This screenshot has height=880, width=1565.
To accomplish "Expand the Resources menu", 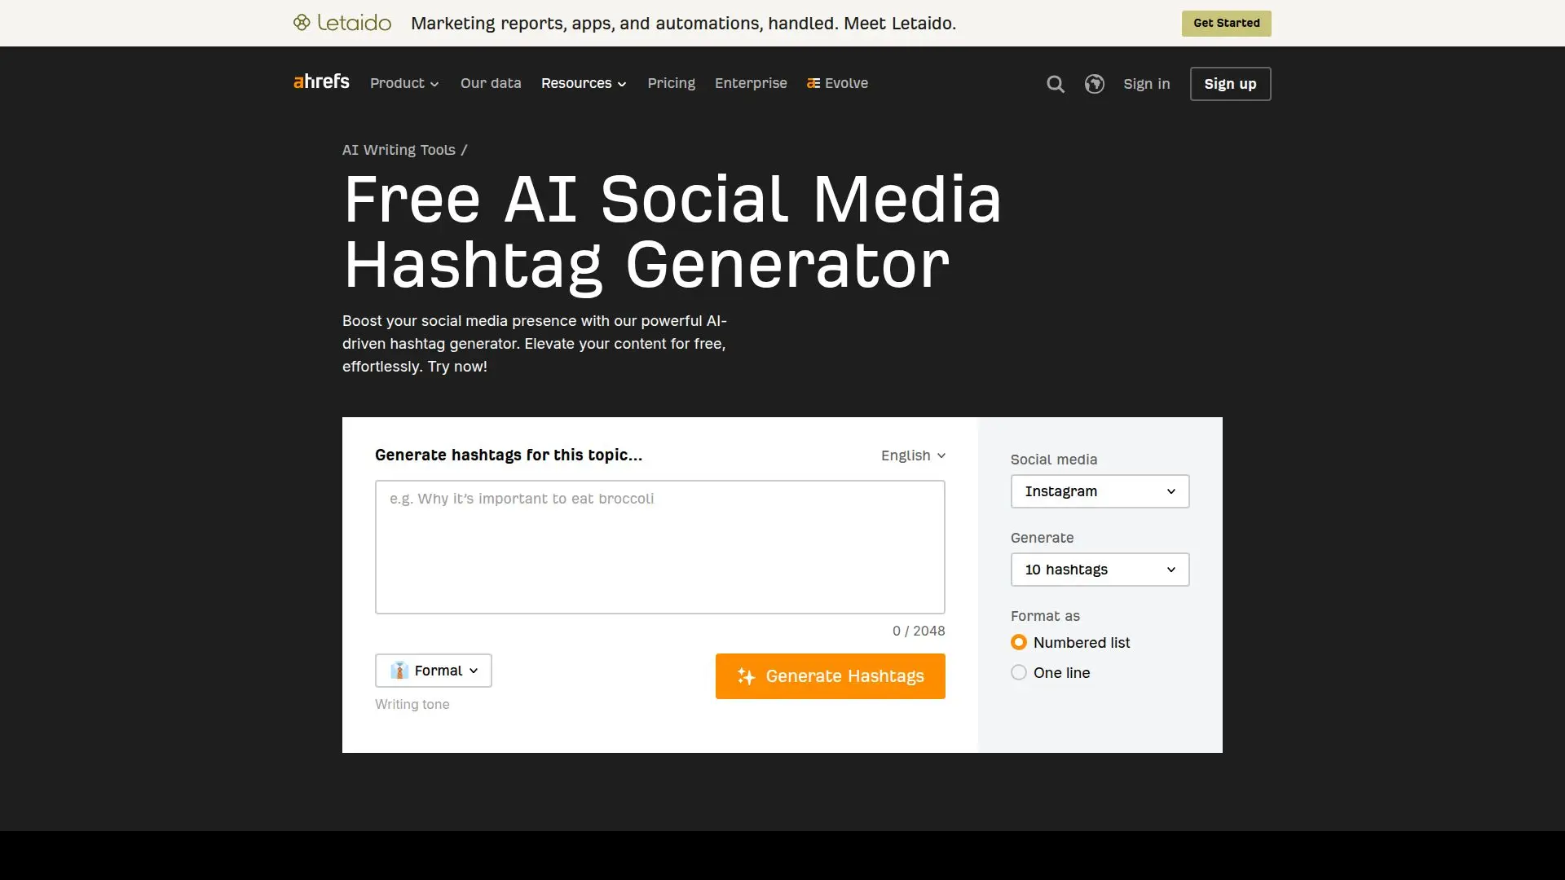I will [x=584, y=83].
